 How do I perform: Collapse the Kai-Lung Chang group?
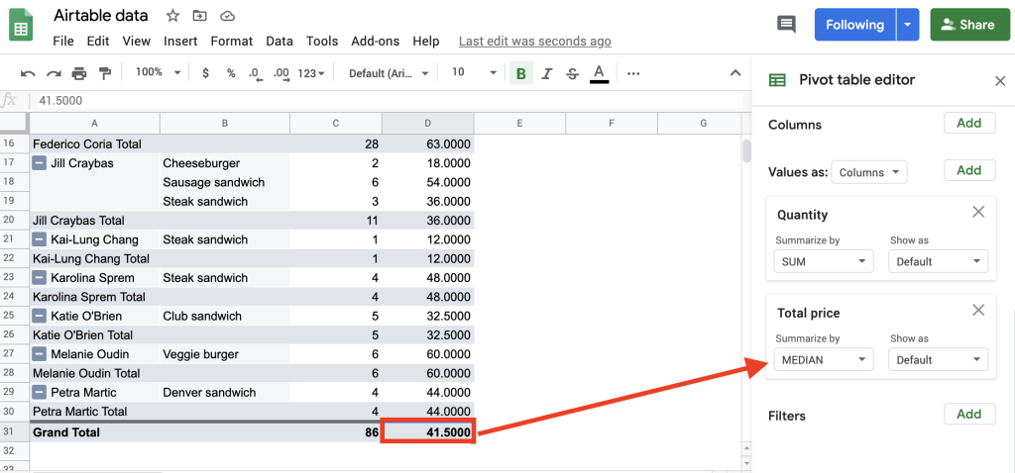pyautogui.click(x=40, y=239)
